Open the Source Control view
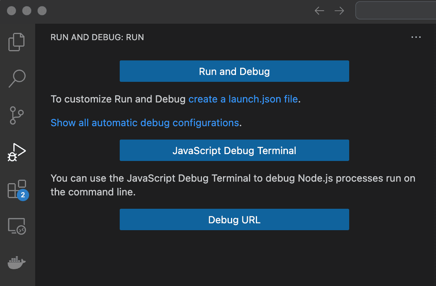Image resolution: width=436 pixels, height=286 pixels. (17, 115)
